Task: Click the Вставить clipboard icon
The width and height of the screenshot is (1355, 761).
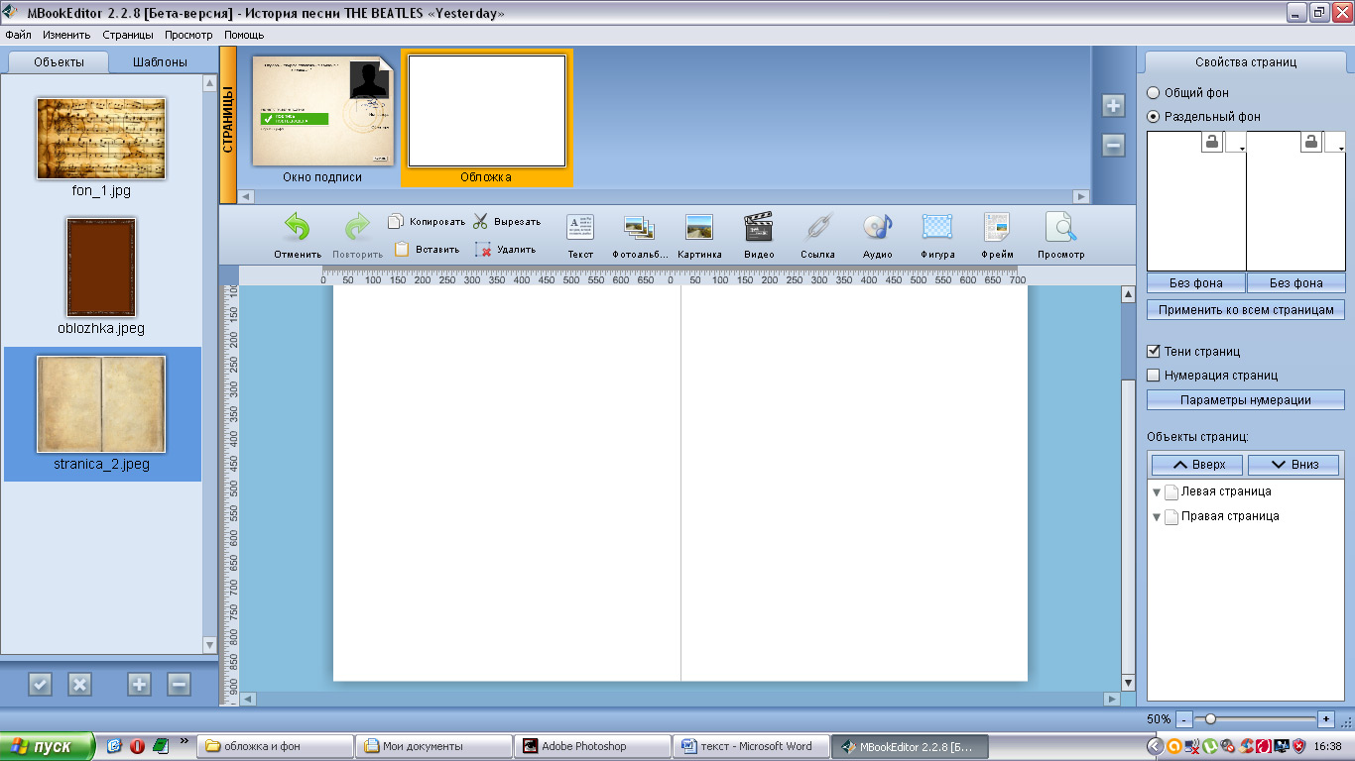Action: (x=401, y=249)
